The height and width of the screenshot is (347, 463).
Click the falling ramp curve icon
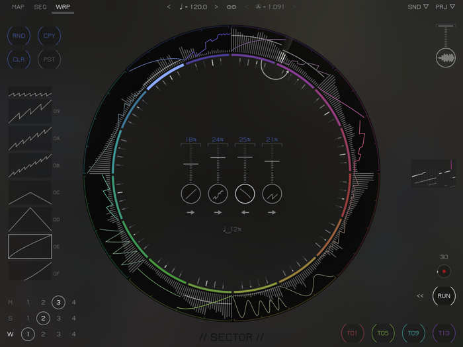pyautogui.click(x=245, y=194)
